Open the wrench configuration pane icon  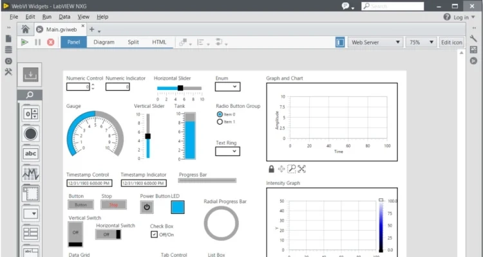(x=473, y=39)
